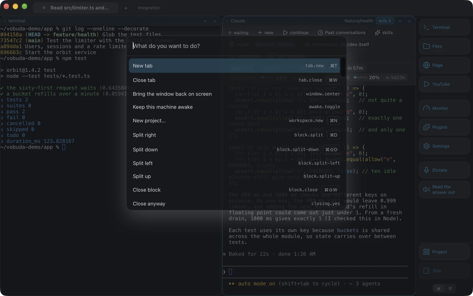Click continue play button in Claude
The image size is (473, 296).
[x=296, y=33]
